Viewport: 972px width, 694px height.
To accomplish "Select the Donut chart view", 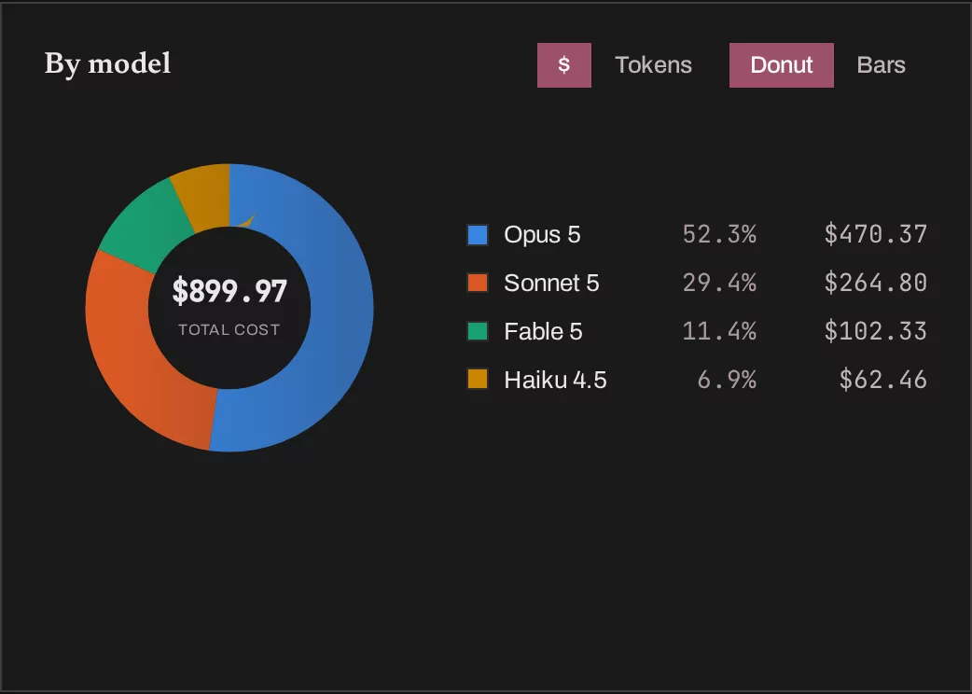I will pos(781,65).
